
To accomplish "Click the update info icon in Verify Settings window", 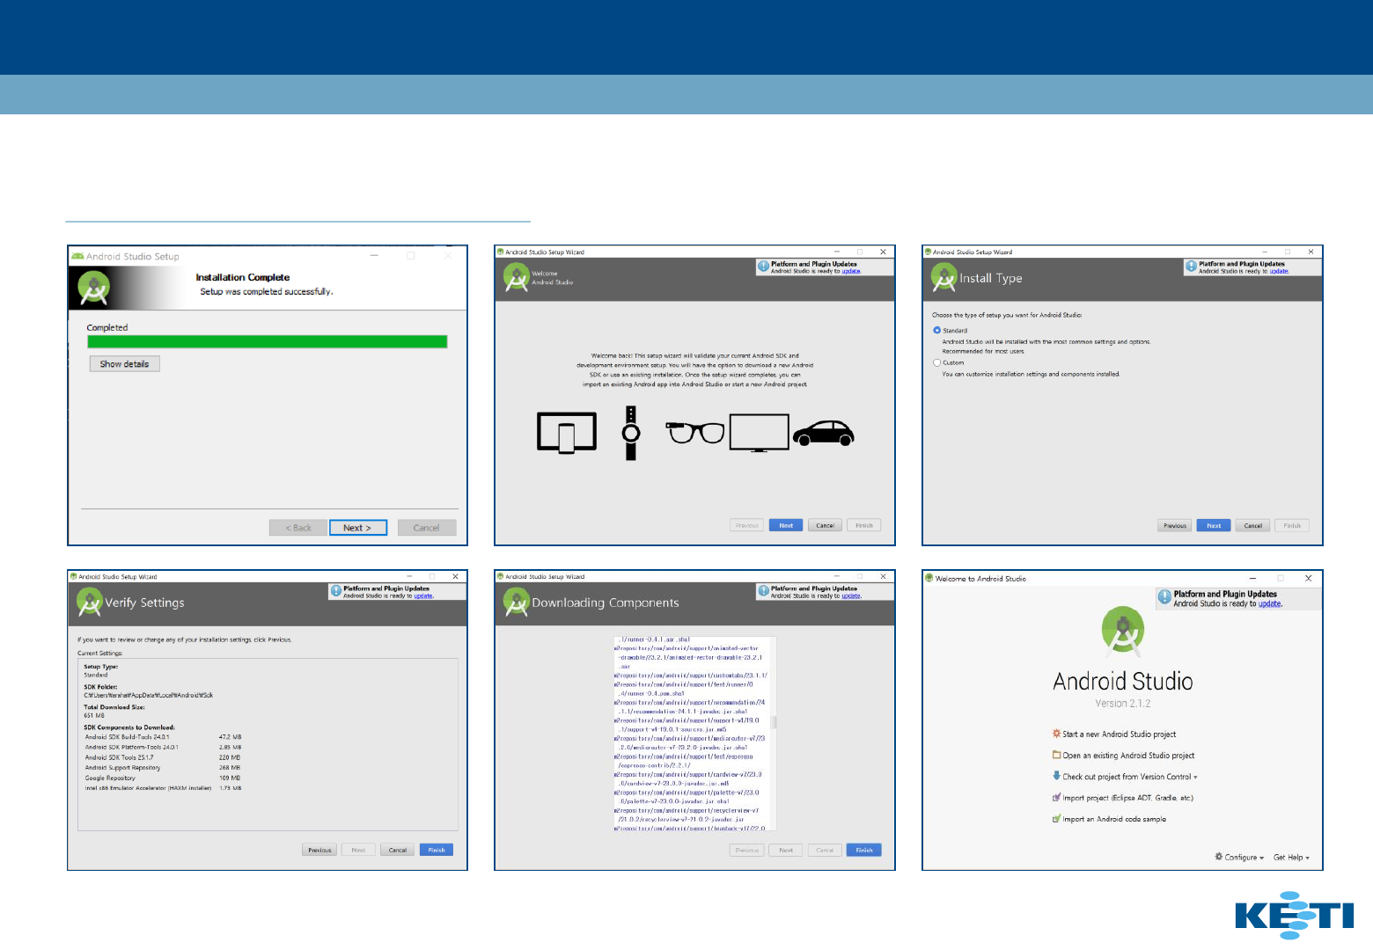I will pos(336,591).
